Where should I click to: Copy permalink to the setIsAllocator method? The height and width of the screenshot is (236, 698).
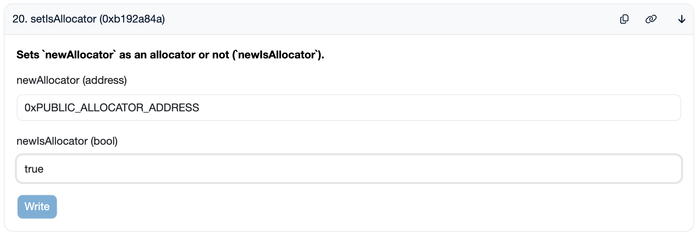point(651,19)
